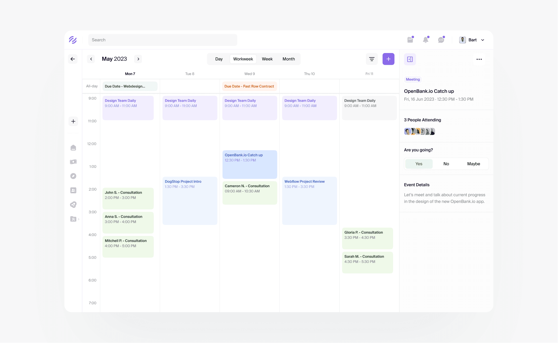
Task: Select No for attending
Action: [446, 164]
